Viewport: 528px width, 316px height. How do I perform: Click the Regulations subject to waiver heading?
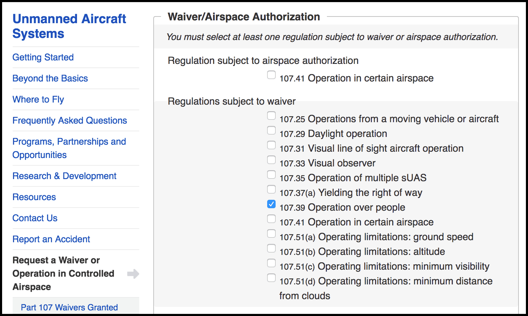[x=232, y=101]
